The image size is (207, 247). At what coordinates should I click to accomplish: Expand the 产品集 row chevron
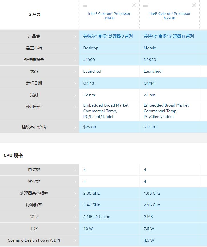coord(75,37)
